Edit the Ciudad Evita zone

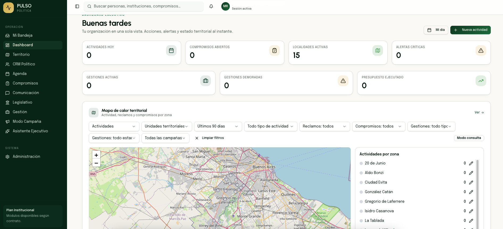pos(471,183)
